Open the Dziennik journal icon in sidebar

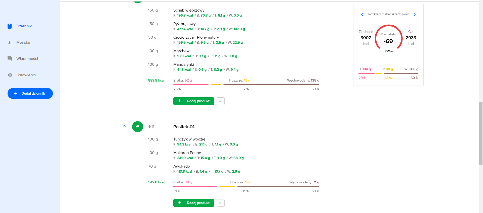coord(10,26)
